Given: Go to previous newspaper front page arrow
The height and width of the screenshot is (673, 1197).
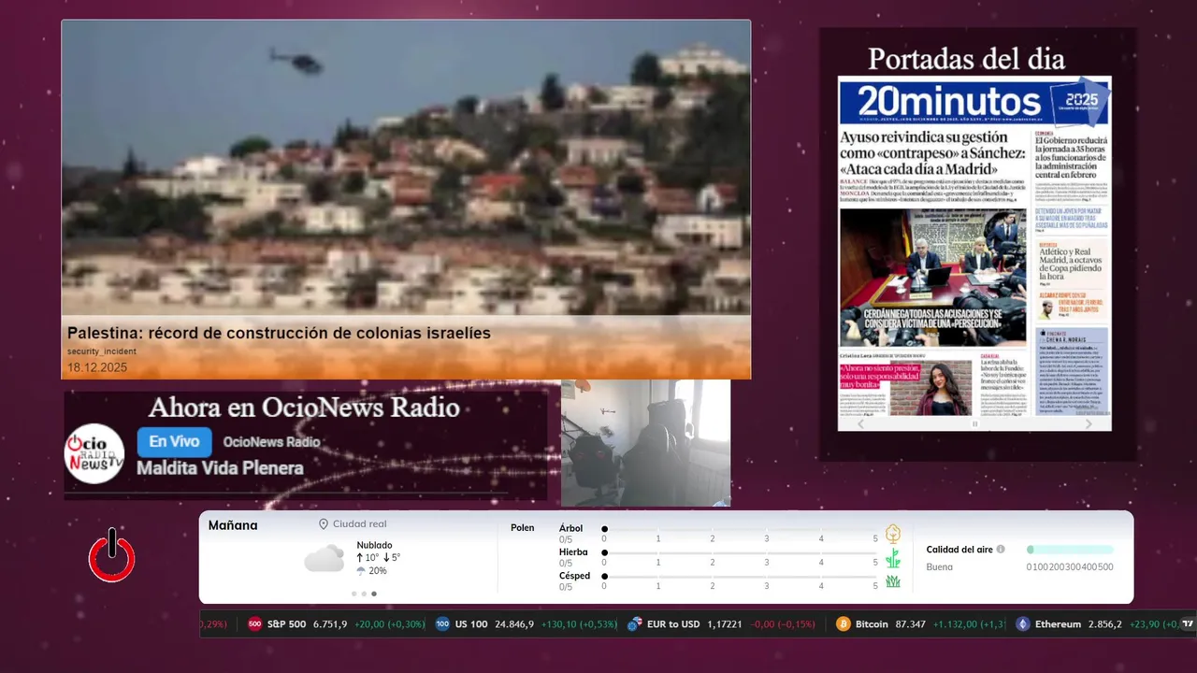Looking at the screenshot, I should pos(861,423).
